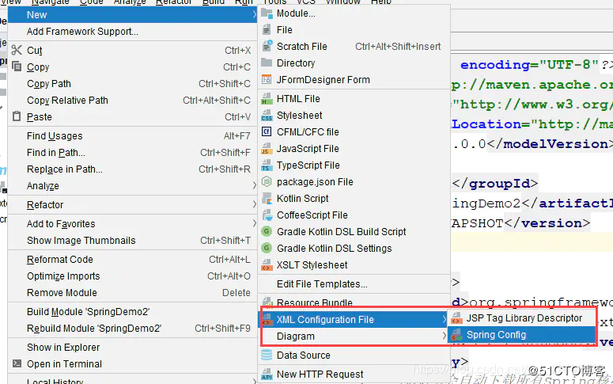Click the CSS Stylesheet icon
This screenshot has width=613, height=384.
(x=267, y=116)
